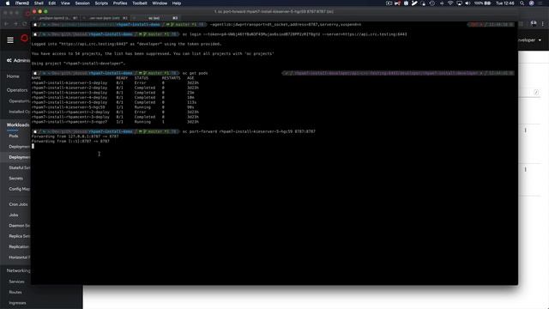Screen dimensions: 549x309
Task: Open the Scripts menu
Action: [101, 3]
